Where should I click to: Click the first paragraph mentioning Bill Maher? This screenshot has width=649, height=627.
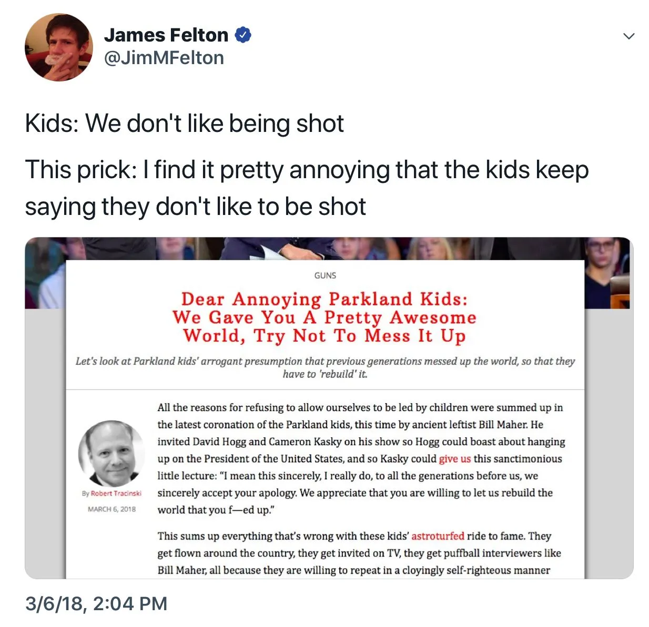point(361,459)
